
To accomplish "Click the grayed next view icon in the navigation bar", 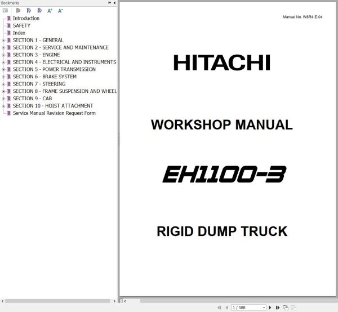I will pyautogui.click(x=293, y=307).
